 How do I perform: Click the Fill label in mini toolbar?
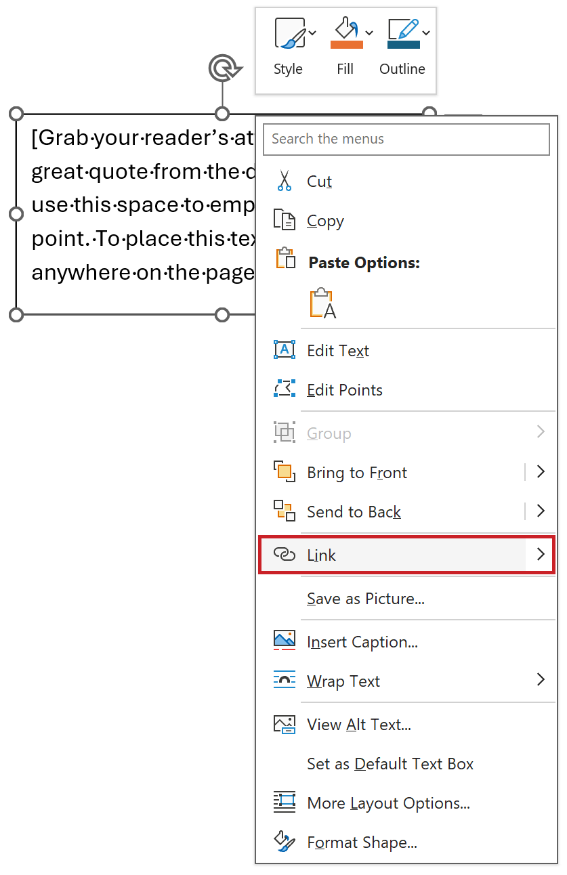click(345, 69)
